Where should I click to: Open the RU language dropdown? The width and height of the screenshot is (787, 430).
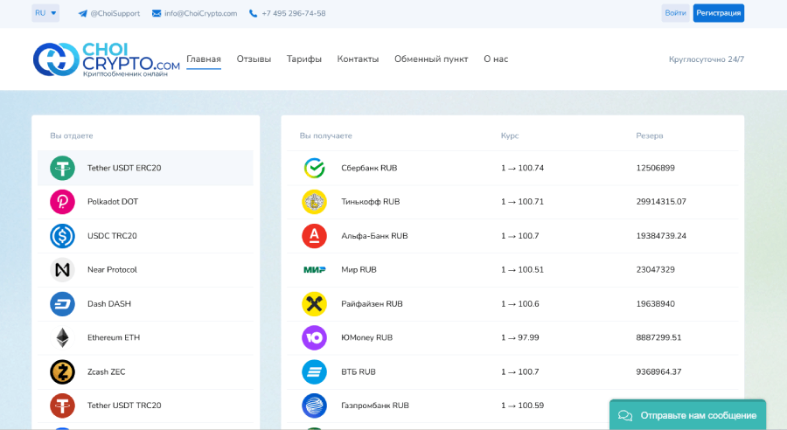[x=45, y=13]
